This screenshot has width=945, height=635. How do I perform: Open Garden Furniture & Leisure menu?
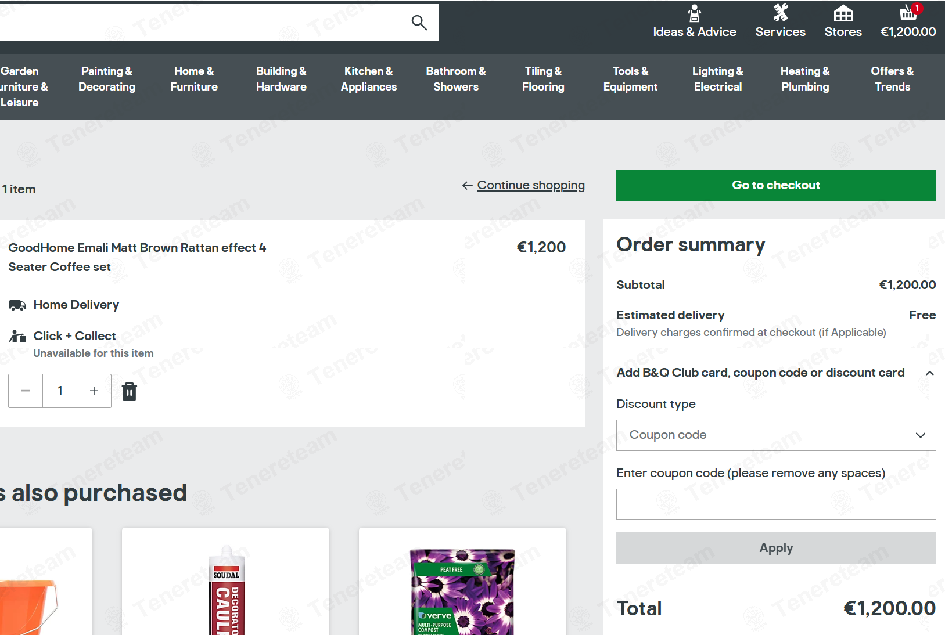pos(23,86)
